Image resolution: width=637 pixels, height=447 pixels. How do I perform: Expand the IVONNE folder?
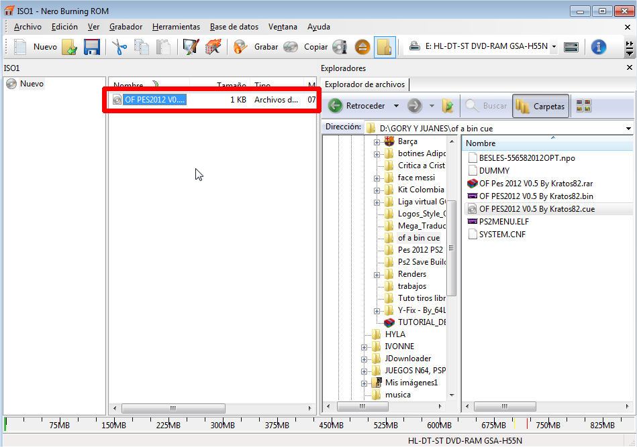click(364, 347)
